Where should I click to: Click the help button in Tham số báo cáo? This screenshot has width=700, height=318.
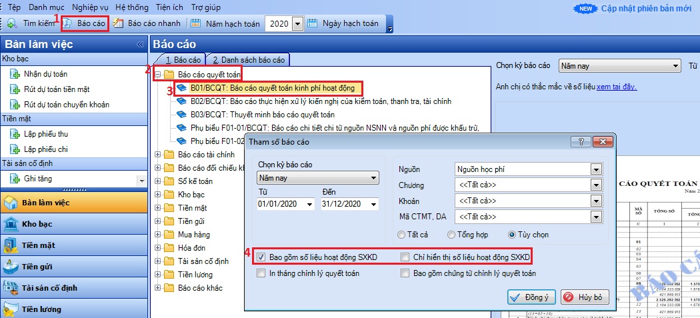point(581,141)
